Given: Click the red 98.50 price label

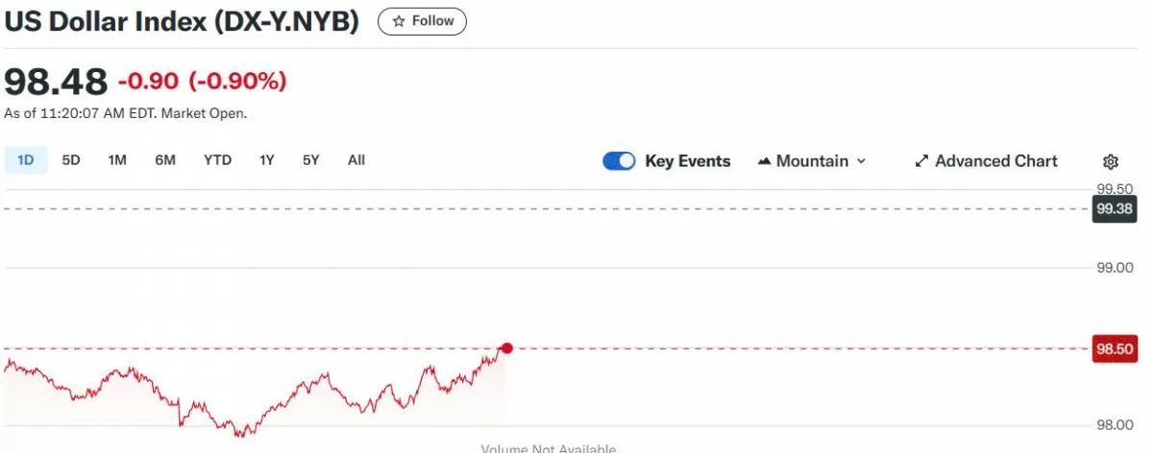Looking at the screenshot, I should tap(1114, 349).
